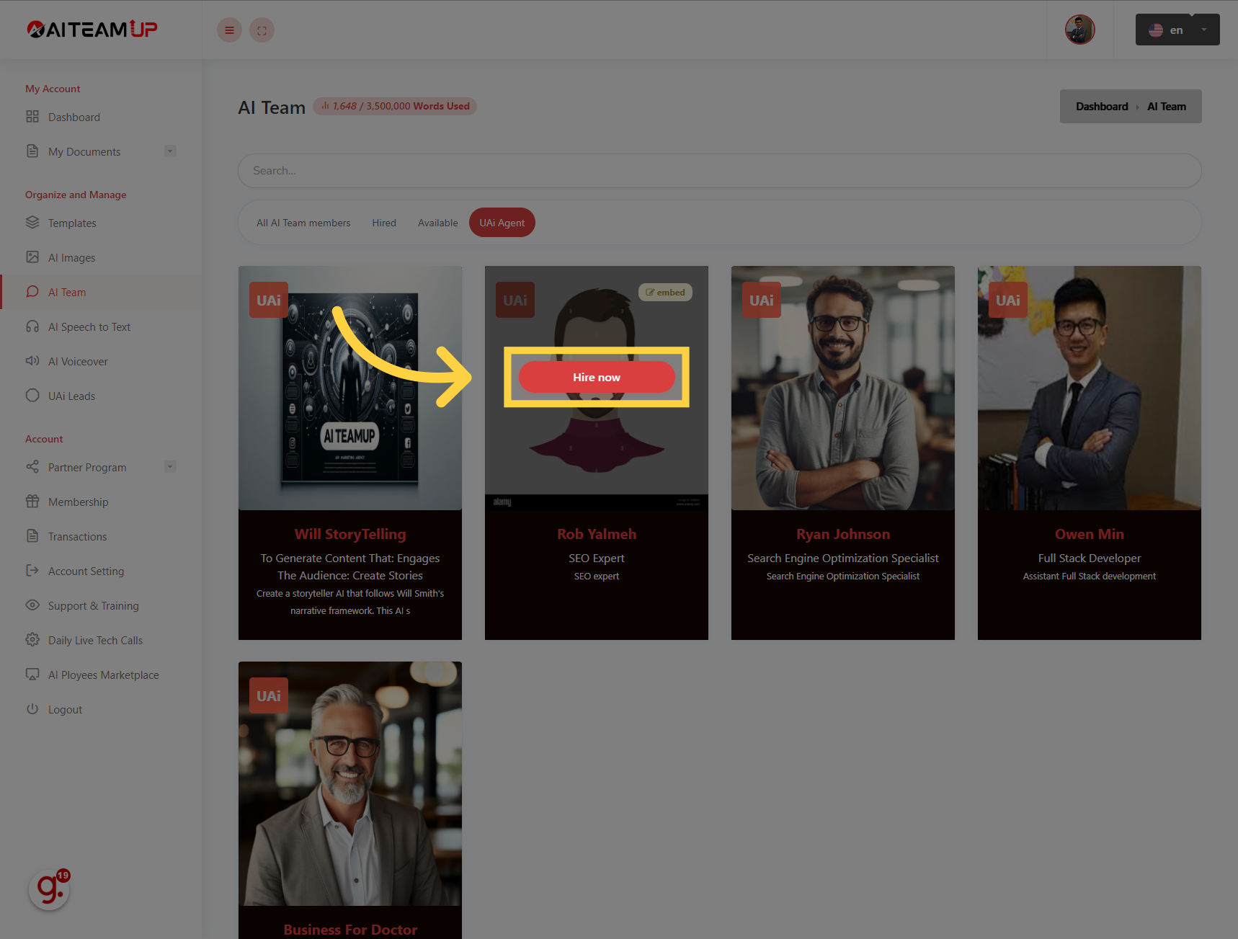Screen dimensions: 1238x939
Task: Select the AI Voiceover speaker icon
Action: [x=32, y=361]
